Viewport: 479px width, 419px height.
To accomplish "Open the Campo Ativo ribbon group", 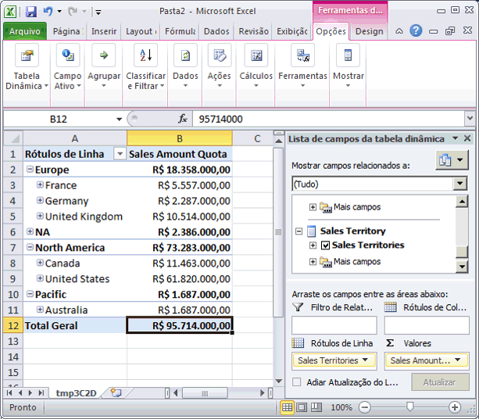I will (x=67, y=68).
